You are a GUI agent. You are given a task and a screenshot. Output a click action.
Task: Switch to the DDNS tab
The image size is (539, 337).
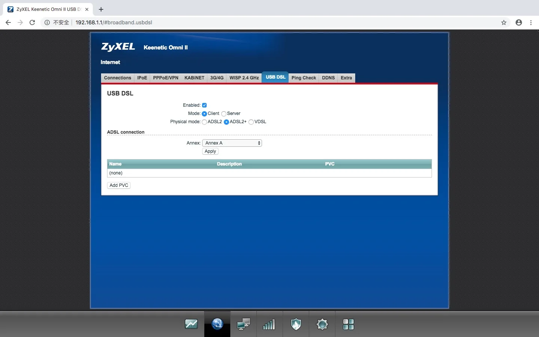coord(328,78)
